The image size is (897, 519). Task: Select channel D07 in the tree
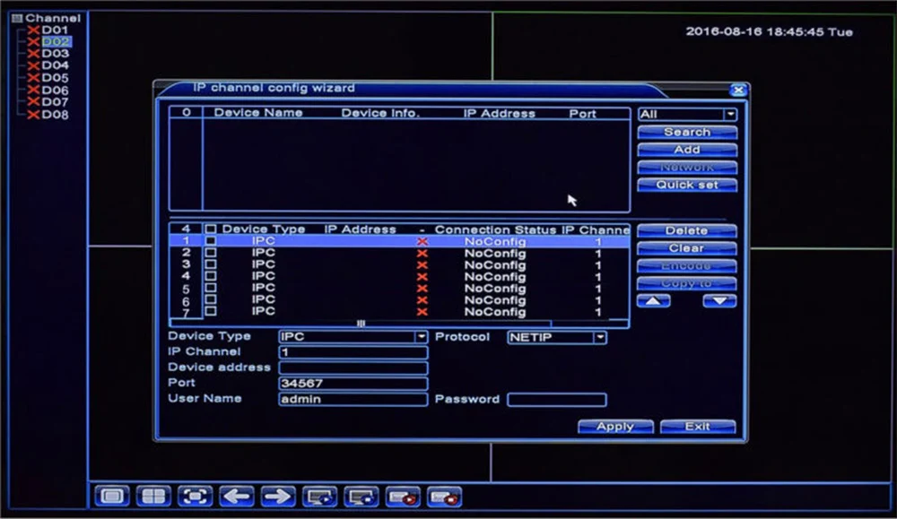point(55,102)
